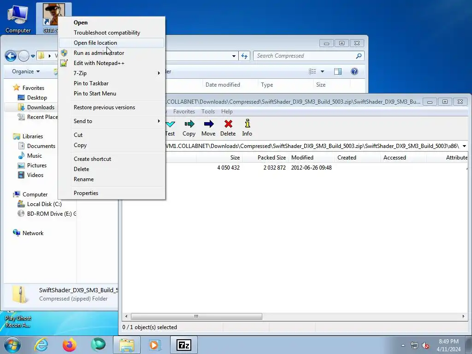Click the magnifier icon in Search Compressed box
Viewport: 472px width, 354px height.
click(359, 56)
